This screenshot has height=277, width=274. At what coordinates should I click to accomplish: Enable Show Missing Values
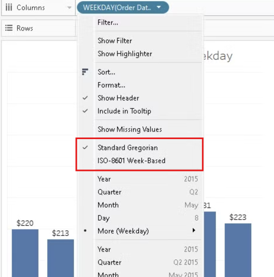129,129
